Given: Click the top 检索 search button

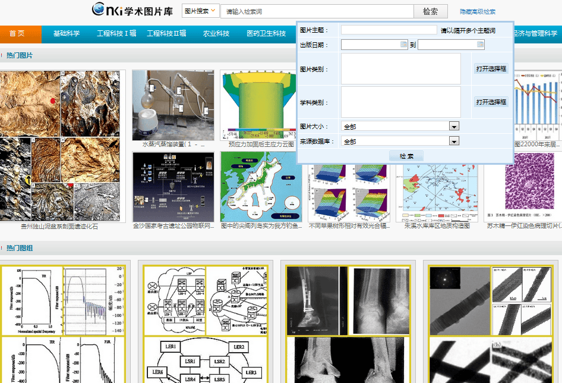Looking at the screenshot, I should click(x=431, y=11).
